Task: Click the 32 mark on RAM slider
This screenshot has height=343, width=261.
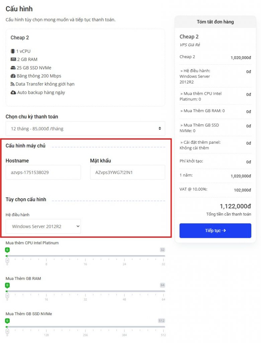Action: coord(85,299)
